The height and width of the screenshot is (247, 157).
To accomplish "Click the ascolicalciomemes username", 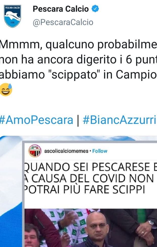I will click(x=66, y=151).
